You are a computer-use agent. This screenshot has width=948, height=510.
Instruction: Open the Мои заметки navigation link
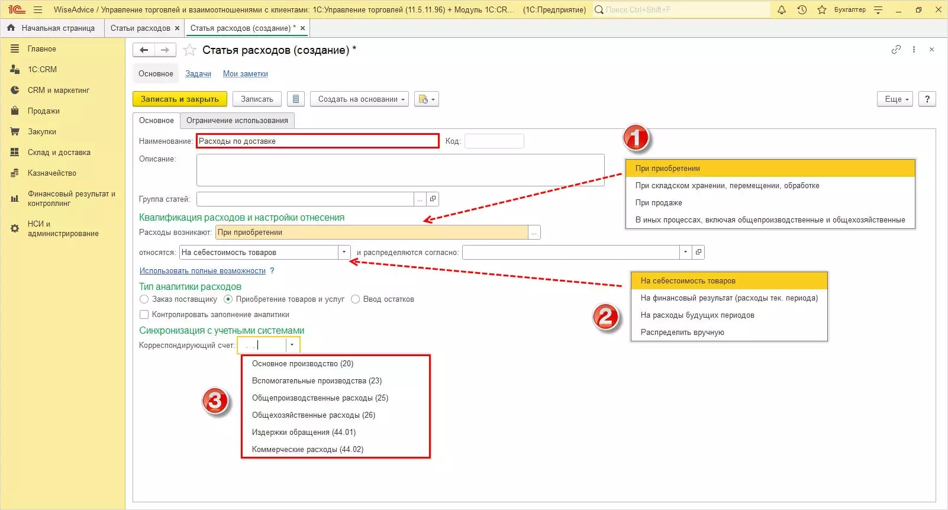(246, 74)
